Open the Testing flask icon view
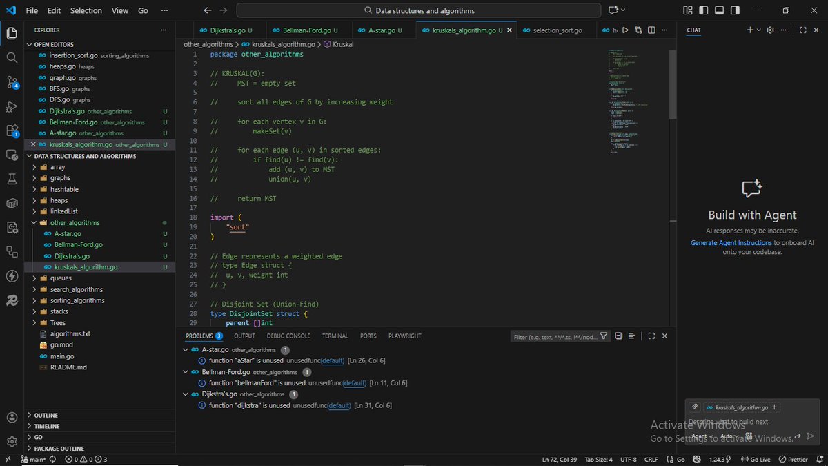This screenshot has height=466, width=828. [x=12, y=179]
